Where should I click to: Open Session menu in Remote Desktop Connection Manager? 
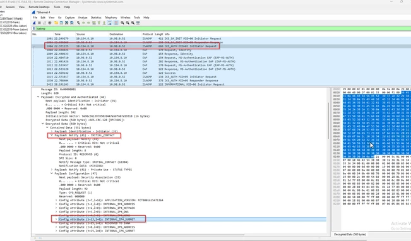coord(10,7)
